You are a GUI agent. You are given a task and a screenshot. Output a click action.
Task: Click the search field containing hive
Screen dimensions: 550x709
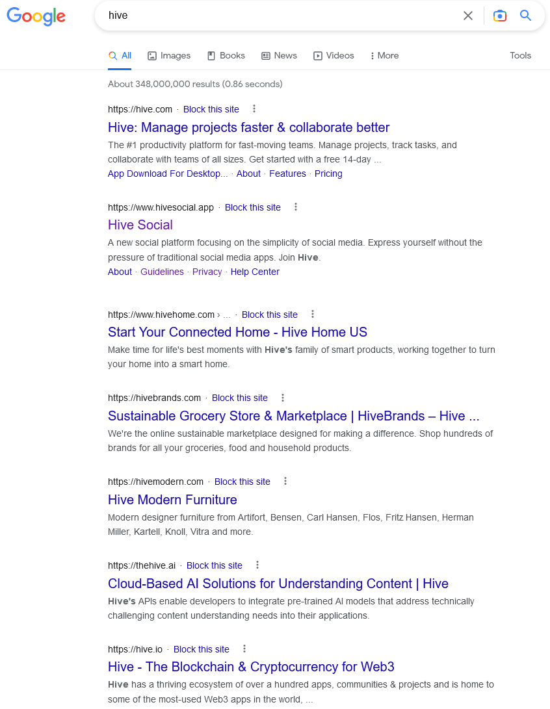[280, 16]
